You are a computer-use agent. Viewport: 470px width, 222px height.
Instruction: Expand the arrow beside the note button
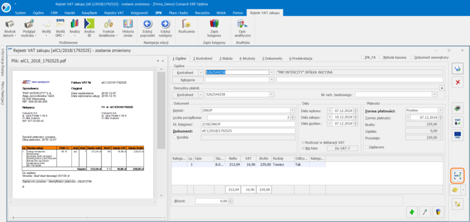tap(464, 189)
